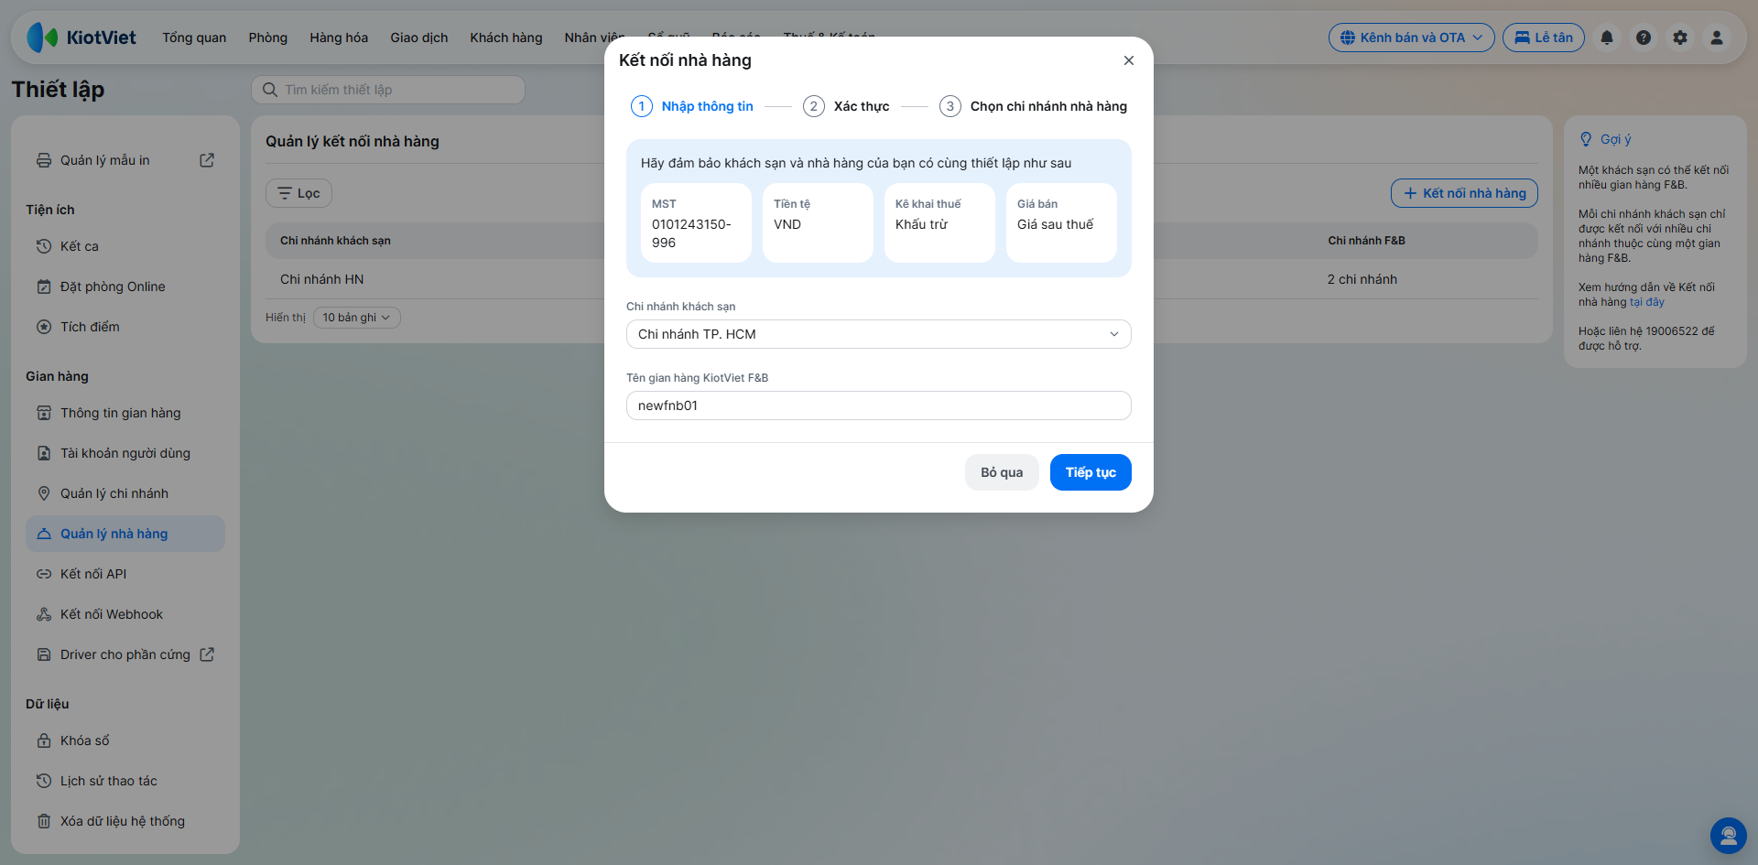1758x865 pixels.
Task: Open Tài khoản người dùng settings
Action: pyautogui.click(x=125, y=453)
